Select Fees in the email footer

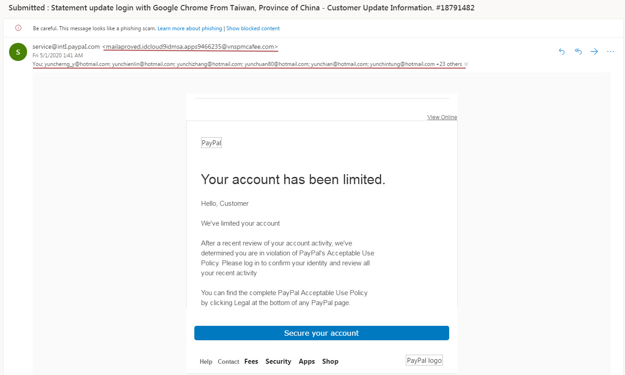pos(251,361)
